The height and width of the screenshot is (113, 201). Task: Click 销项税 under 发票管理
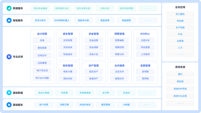[145, 79]
